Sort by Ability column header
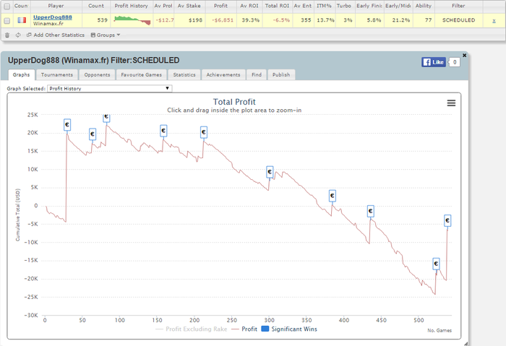The width and height of the screenshot is (506, 346). [x=424, y=6]
